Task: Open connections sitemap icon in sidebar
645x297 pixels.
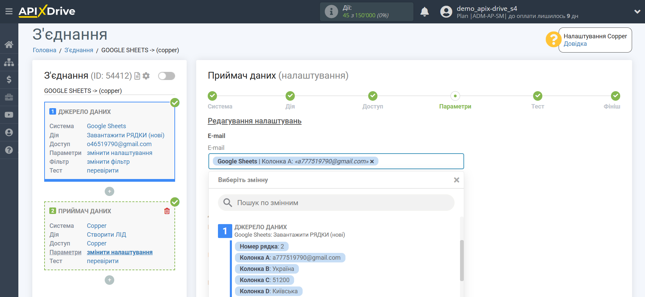Action: (9, 62)
